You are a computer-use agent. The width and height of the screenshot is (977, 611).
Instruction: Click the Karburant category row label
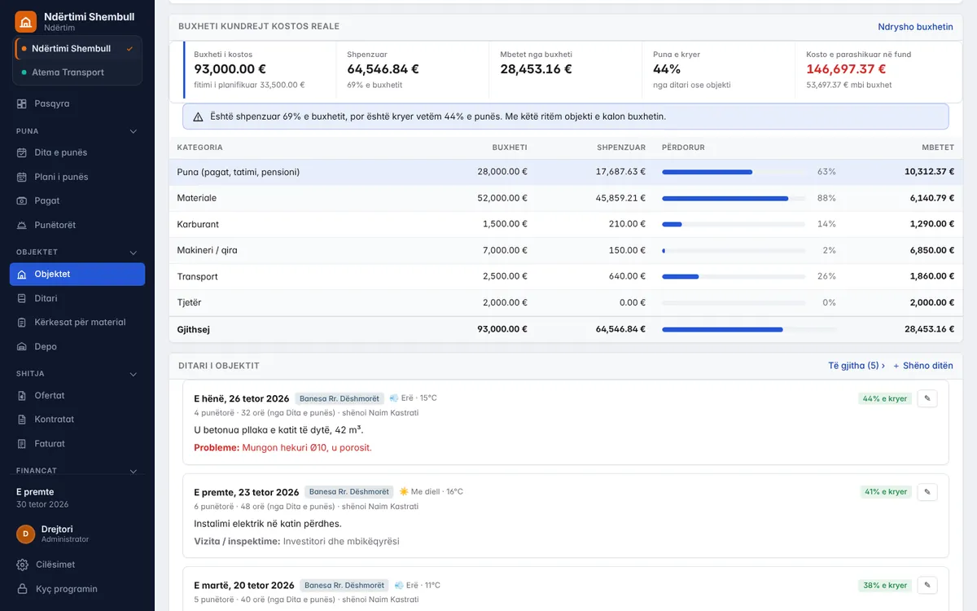198,224
